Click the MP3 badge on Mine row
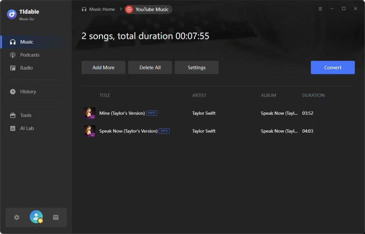 click(x=151, y=113)
